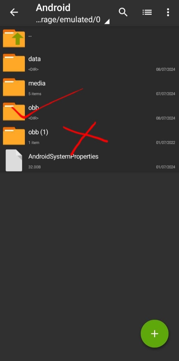Select the data folder name label
Image resolution: width=179 pixels, height=361 pixels.
[x=34, y=59]
